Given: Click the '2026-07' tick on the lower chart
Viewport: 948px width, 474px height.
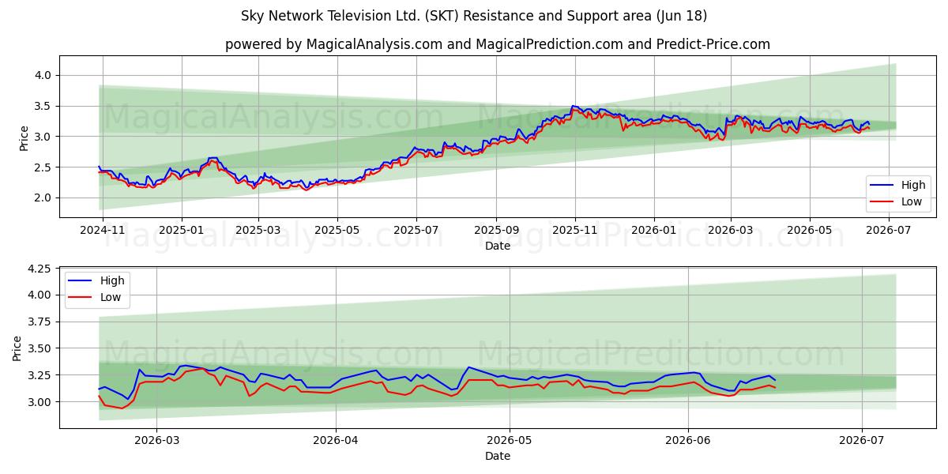Looking at the screenshot, I should click(x=862, y=440).
